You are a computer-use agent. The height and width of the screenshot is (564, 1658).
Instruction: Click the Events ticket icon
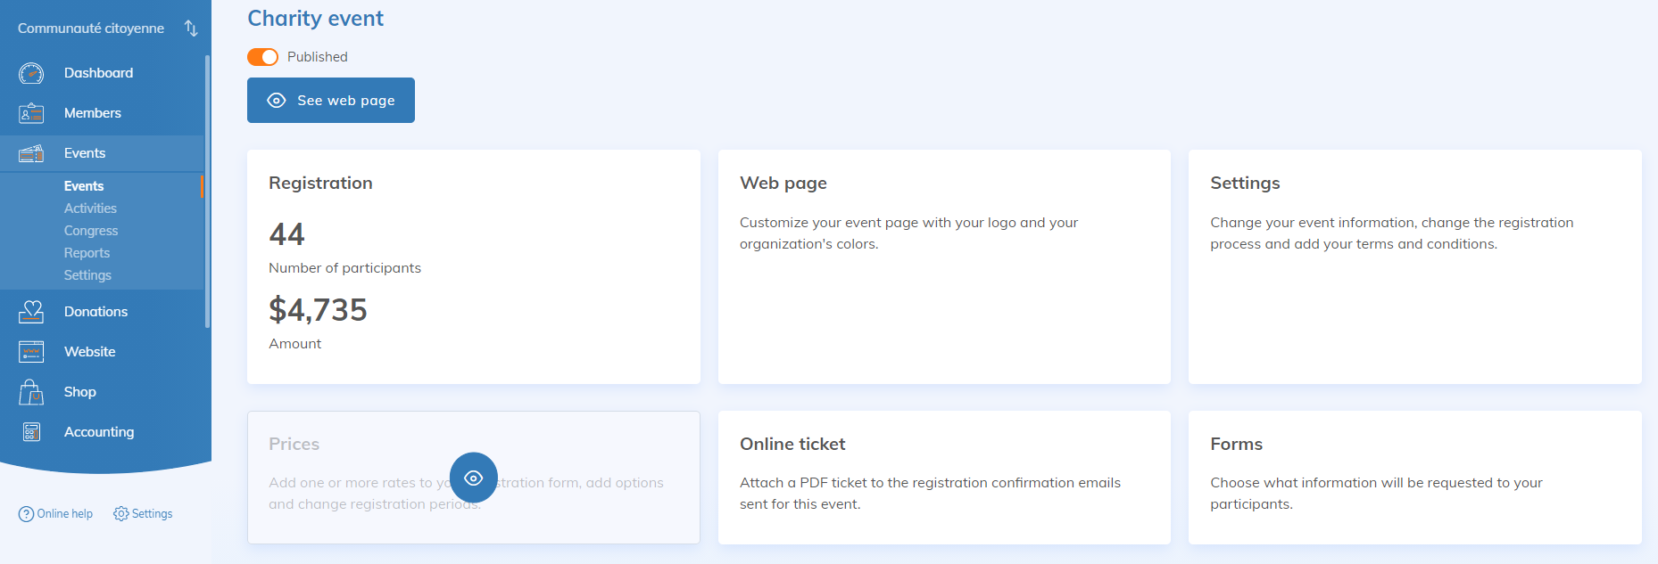coord(31,153)
